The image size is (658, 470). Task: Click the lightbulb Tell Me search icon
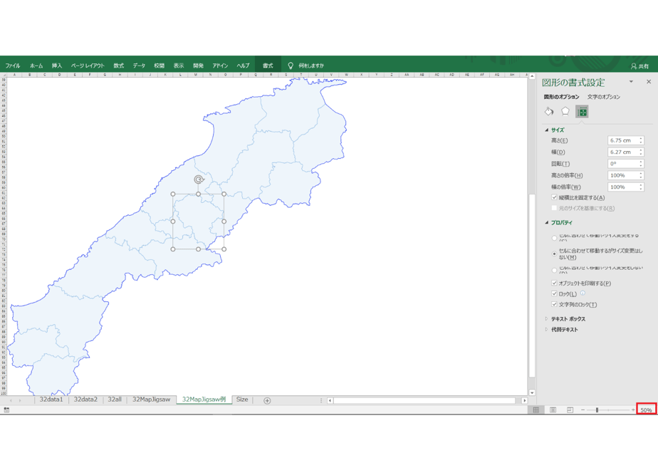291,66
